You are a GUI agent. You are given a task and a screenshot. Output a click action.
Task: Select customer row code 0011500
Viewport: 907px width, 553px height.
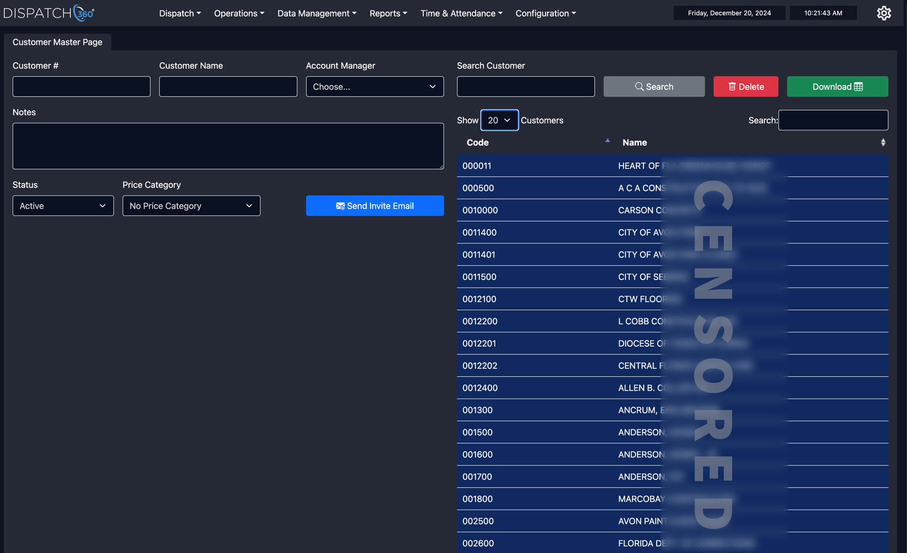pos(672,277)
